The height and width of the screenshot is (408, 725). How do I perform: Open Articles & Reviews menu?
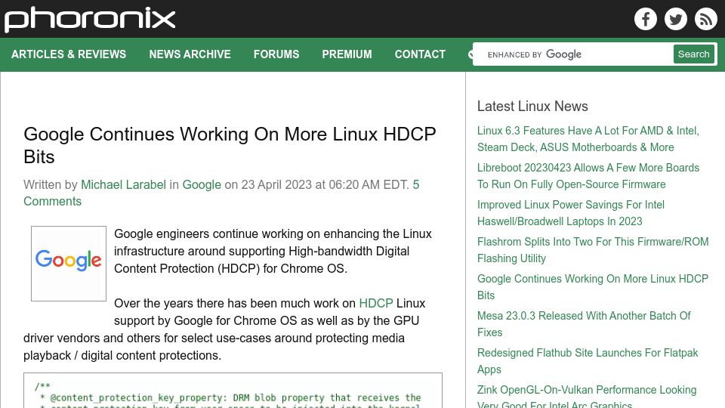pos(69,54)
